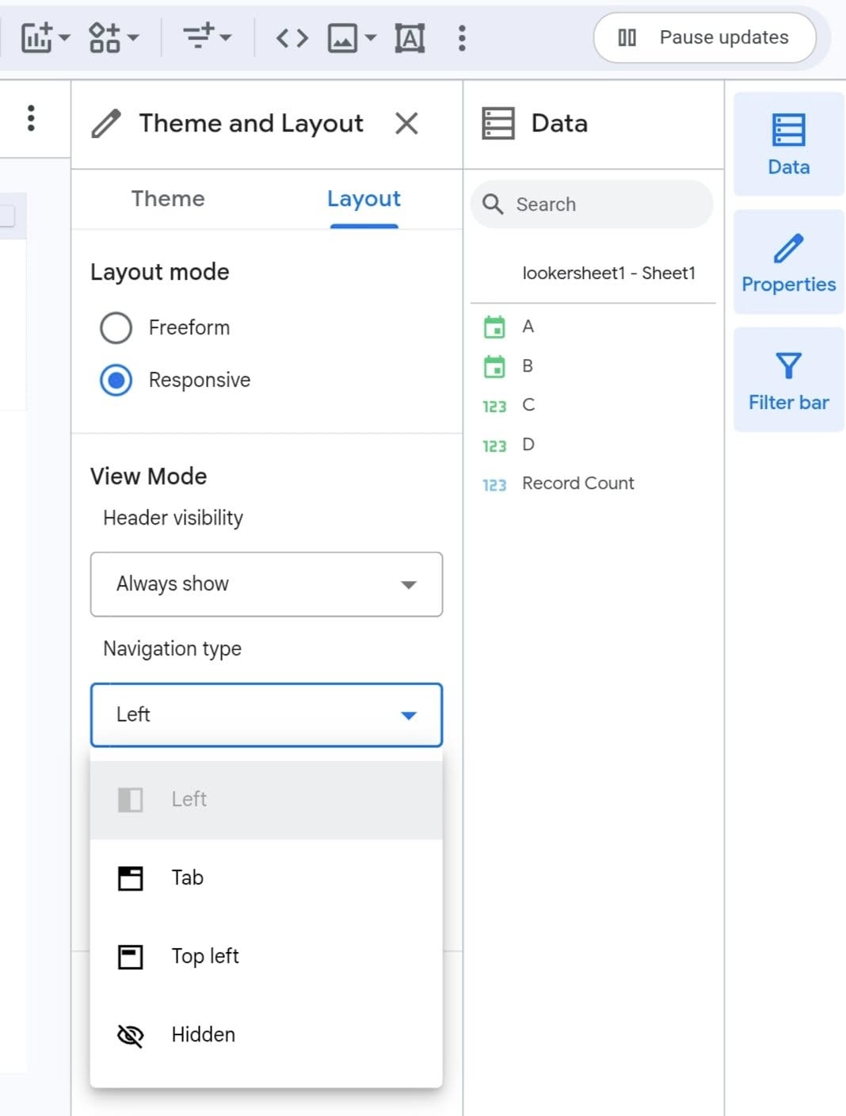Choose Tab from navigation type list
This screenshot has height=1116, width=846.
(x=188, y=877)
